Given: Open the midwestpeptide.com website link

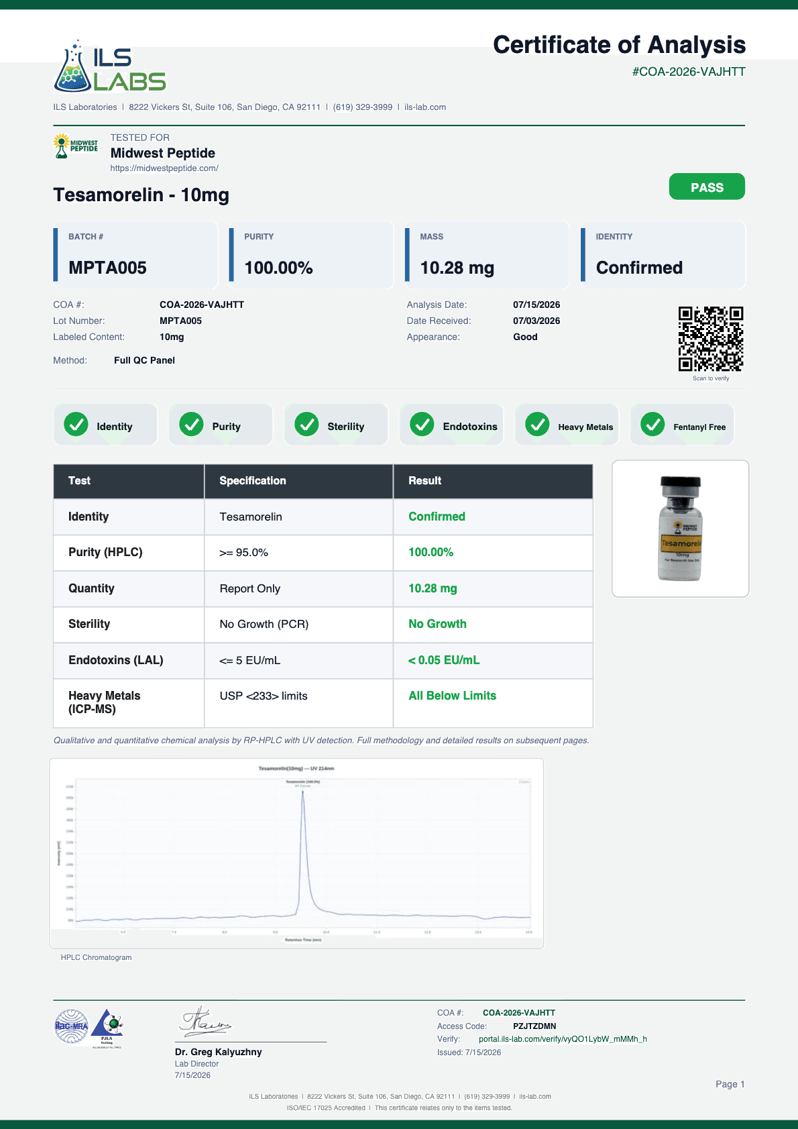Looking at the screenshot, I should pos(164,168).
